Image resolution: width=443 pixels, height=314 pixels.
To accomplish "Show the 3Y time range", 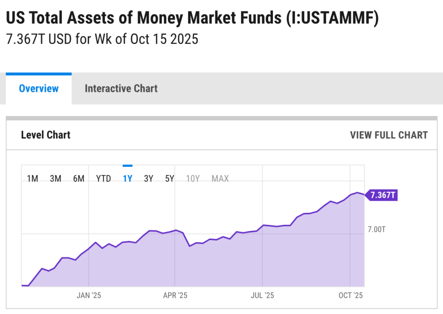I will point(148,179).
